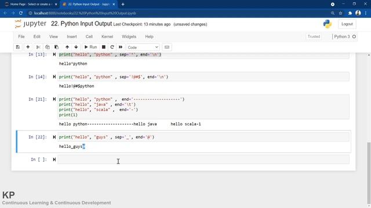Copy selected cells using the copy icon
Screen dimensions: 371x208
click(48, 47)
